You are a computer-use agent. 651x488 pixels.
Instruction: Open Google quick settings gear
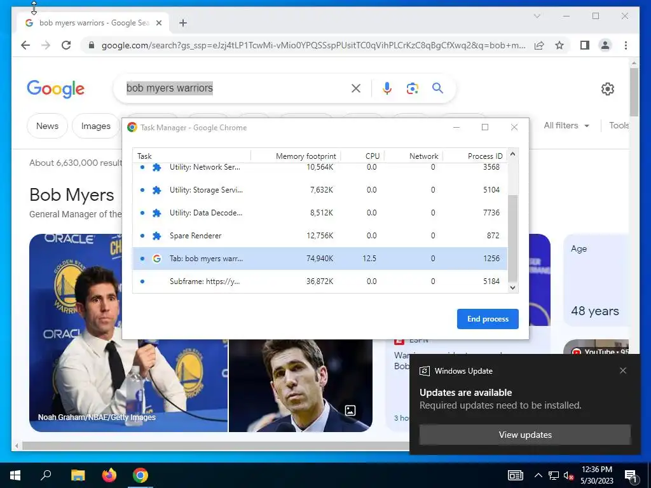tap(607, 89)
